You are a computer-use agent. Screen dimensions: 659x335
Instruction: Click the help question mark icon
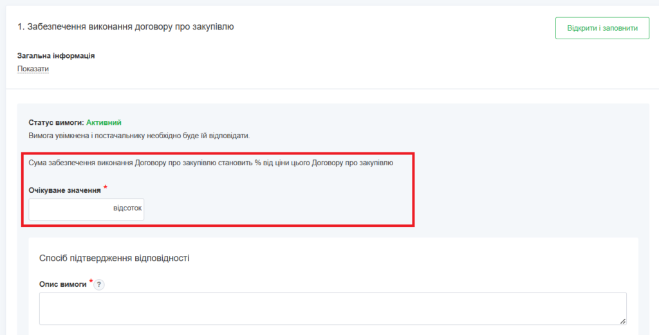pos(99,285)
